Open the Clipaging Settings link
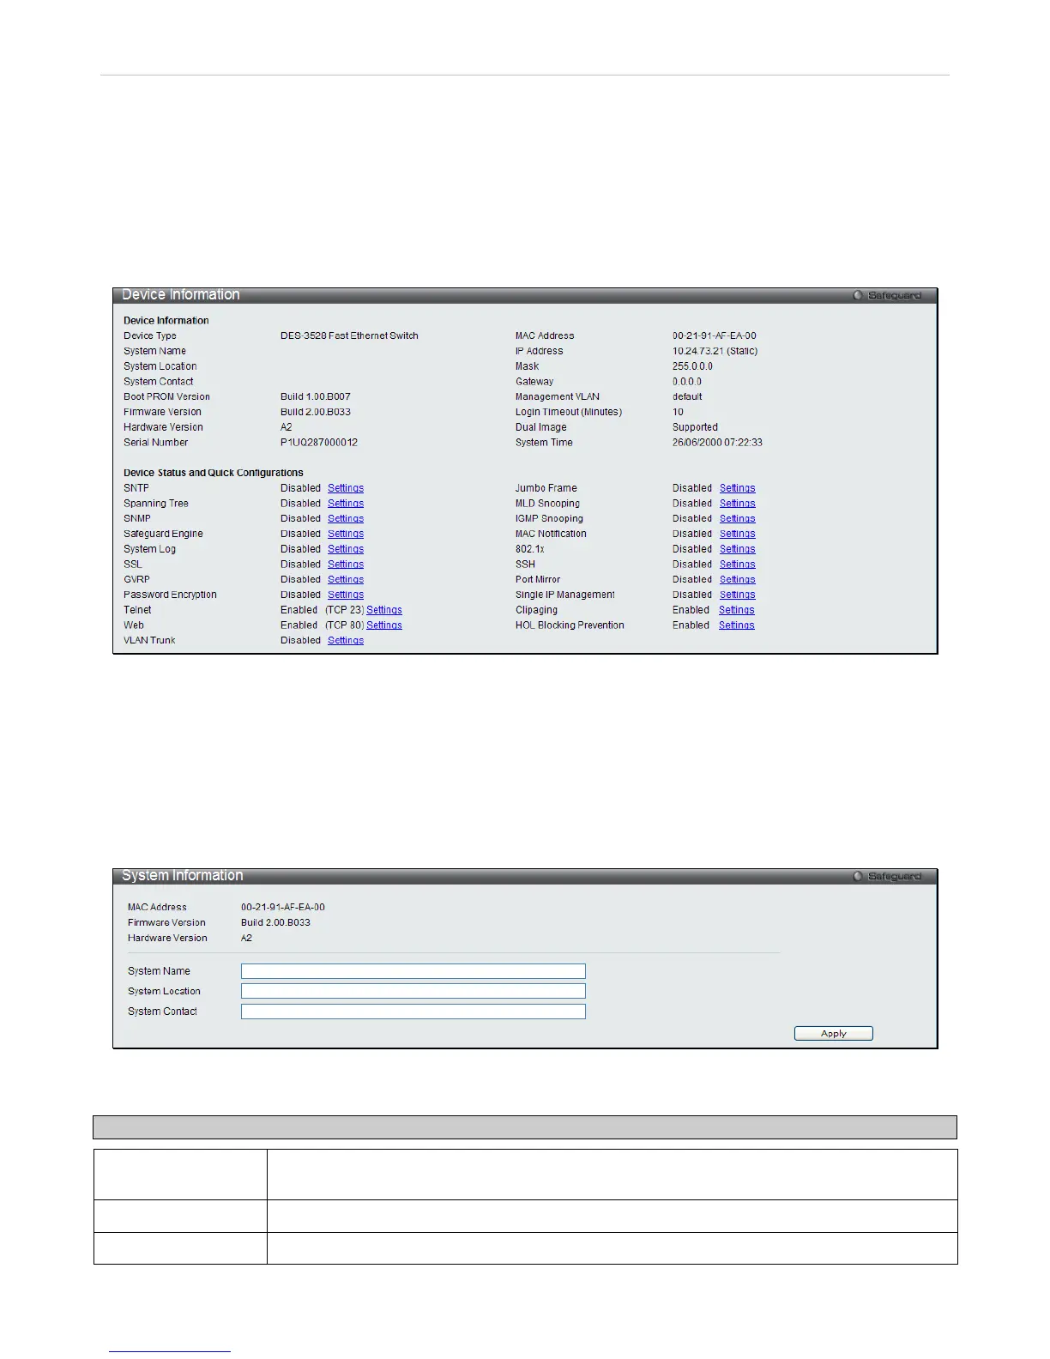Screen dimensions: 1050x1359 point(737,610)
